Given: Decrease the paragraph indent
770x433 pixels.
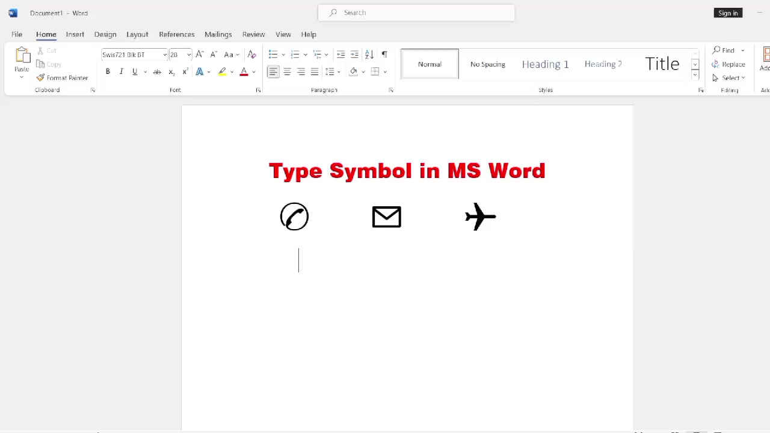Looking at the screenshot, I should tap(340, 54).
